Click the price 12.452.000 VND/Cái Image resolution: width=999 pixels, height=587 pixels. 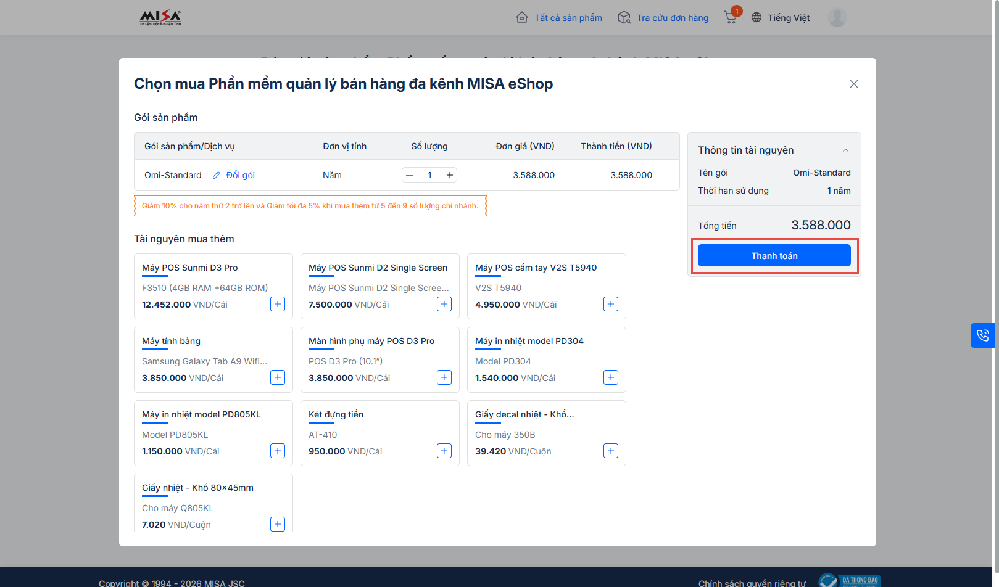184,305
